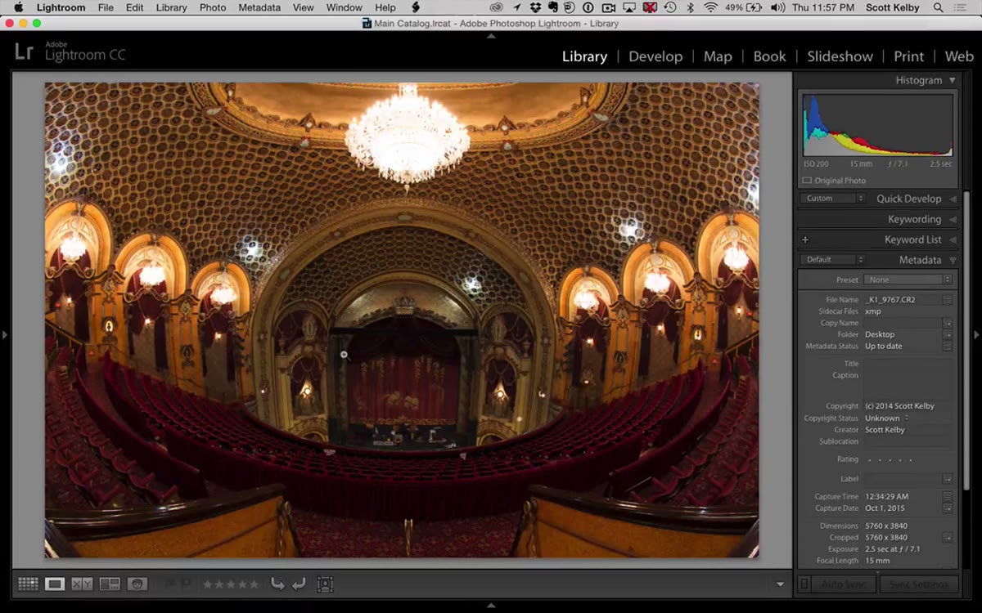
Task: Select Loupe view icon in toolbar
Action: [x=55, y=584]
